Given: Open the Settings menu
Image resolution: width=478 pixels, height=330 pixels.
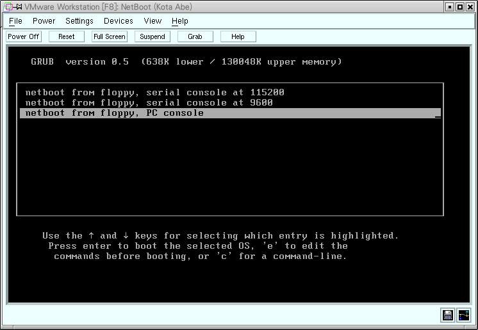Looking at the screenshot, I should tap(79, 21).
